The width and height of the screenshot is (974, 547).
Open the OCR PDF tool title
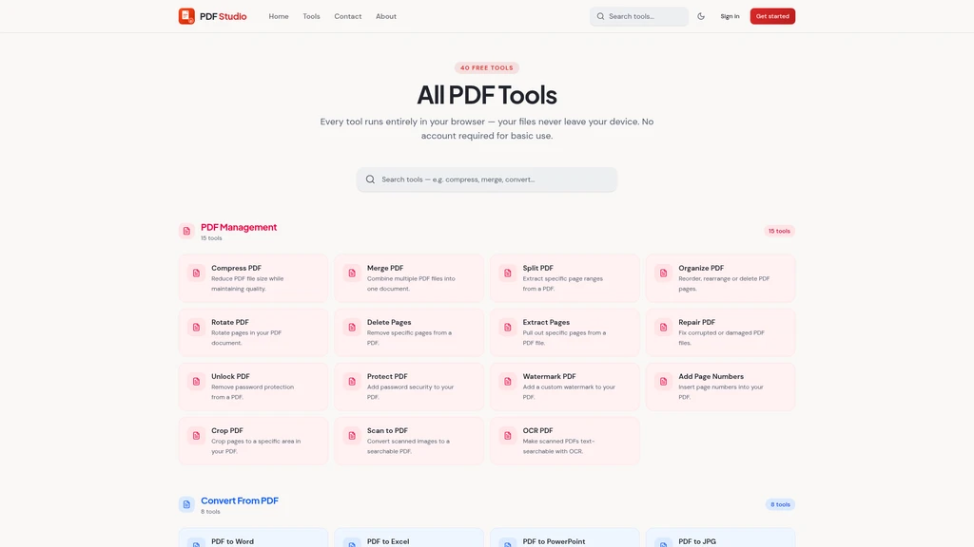[537, 430]
